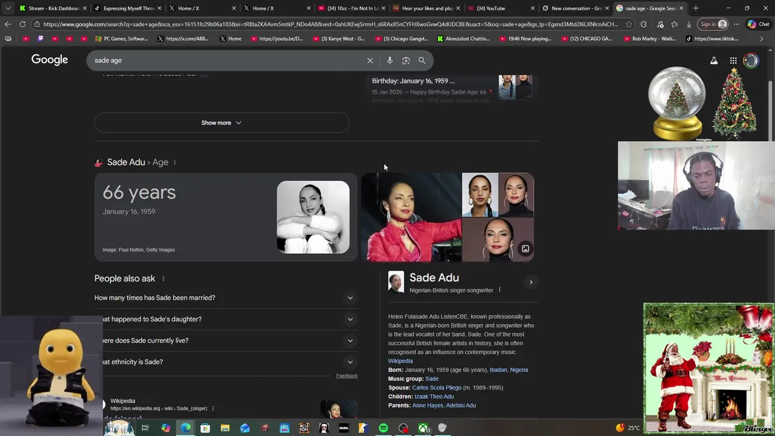Open Sade music group link
Viewport: 775px width, 436px height.
[432, 379]
